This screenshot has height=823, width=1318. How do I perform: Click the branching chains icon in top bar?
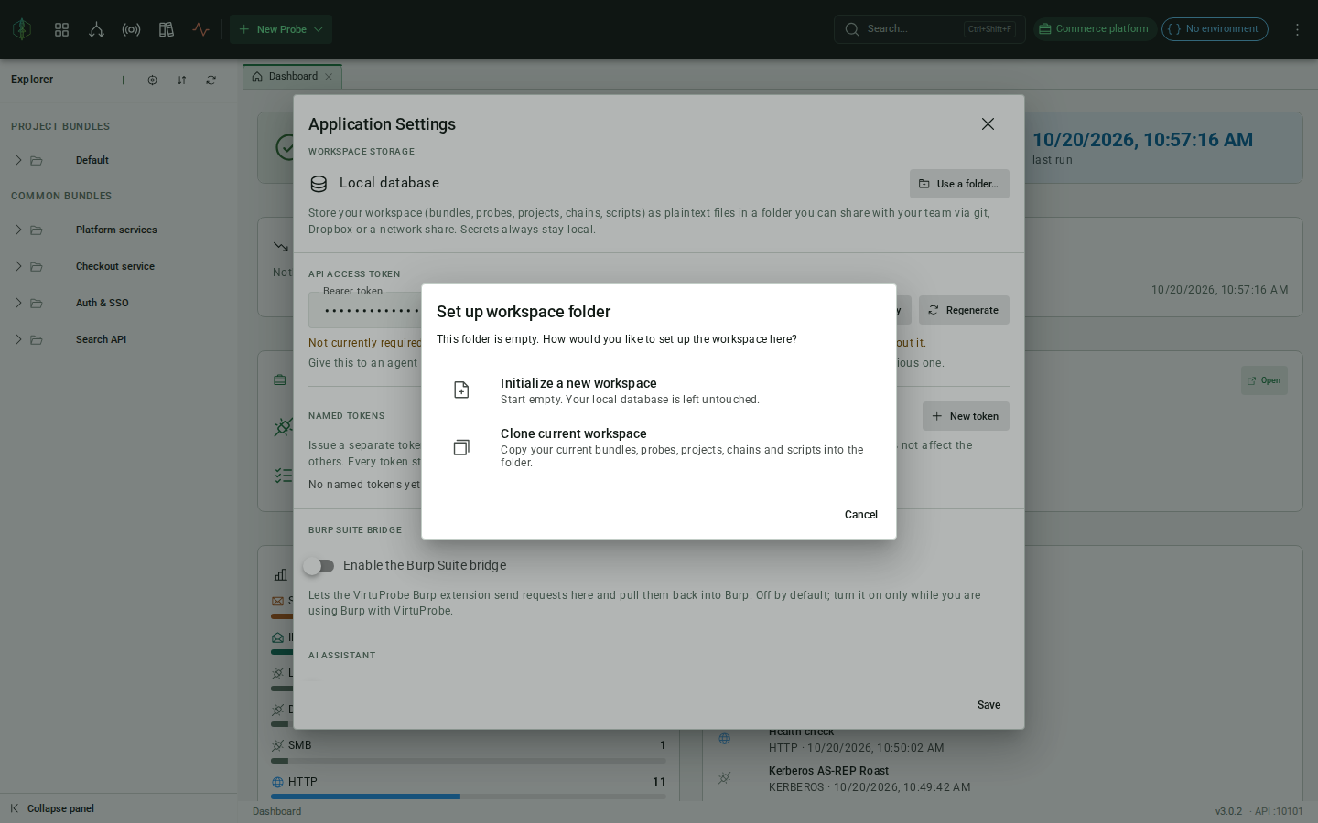click(x=96, y=29)
